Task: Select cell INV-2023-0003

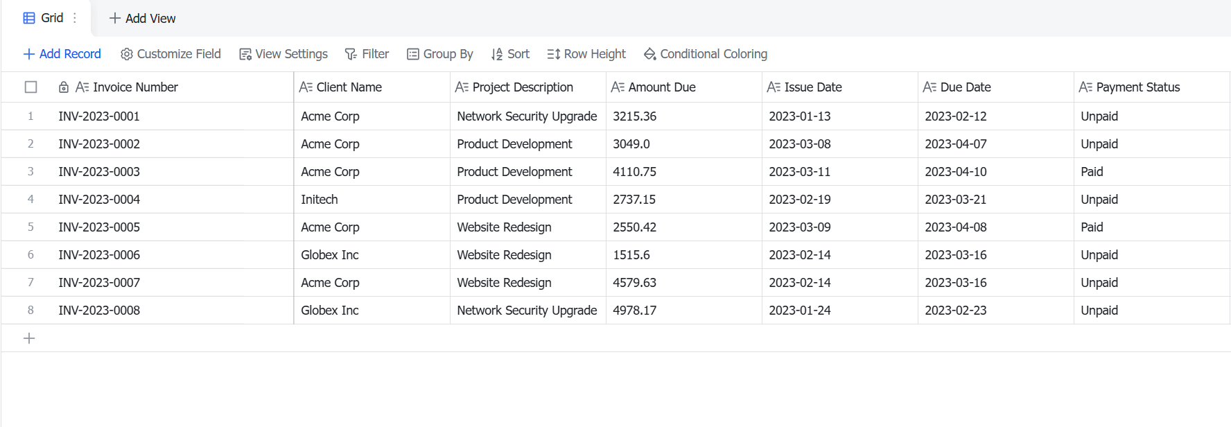Action: coord(173,172)
